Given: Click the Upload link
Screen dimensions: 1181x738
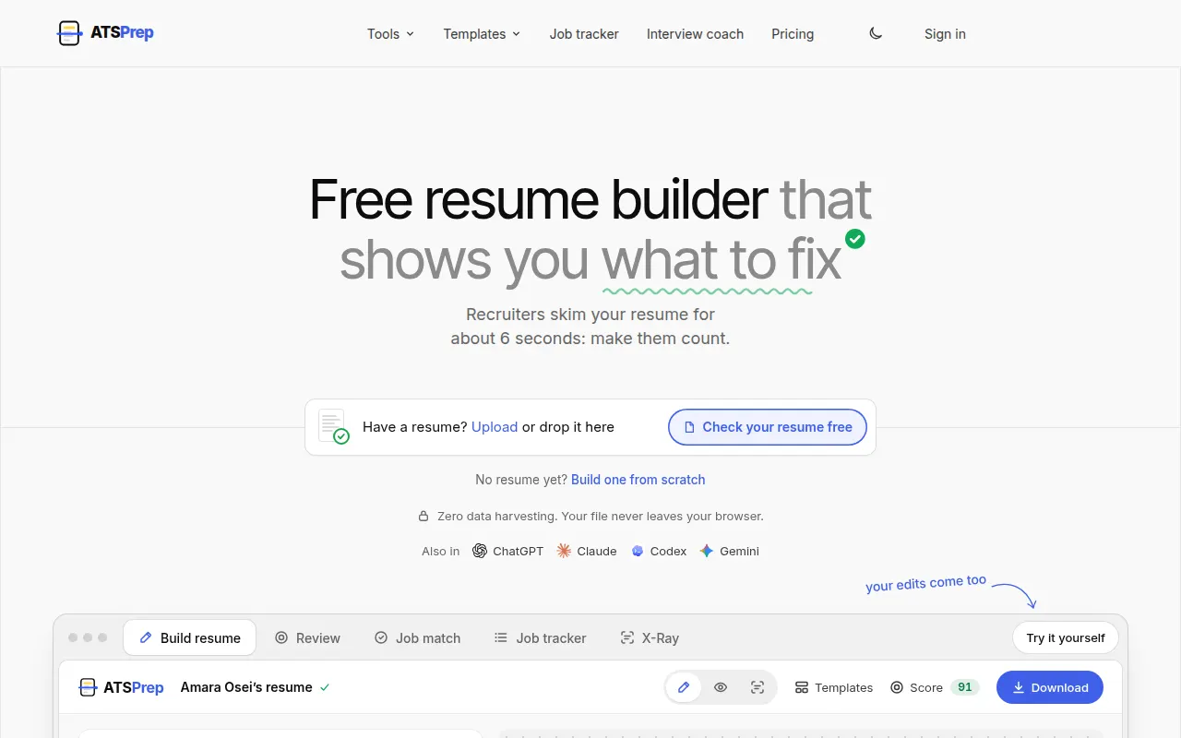Looking at the screenshot, I should tap(495, 427).
